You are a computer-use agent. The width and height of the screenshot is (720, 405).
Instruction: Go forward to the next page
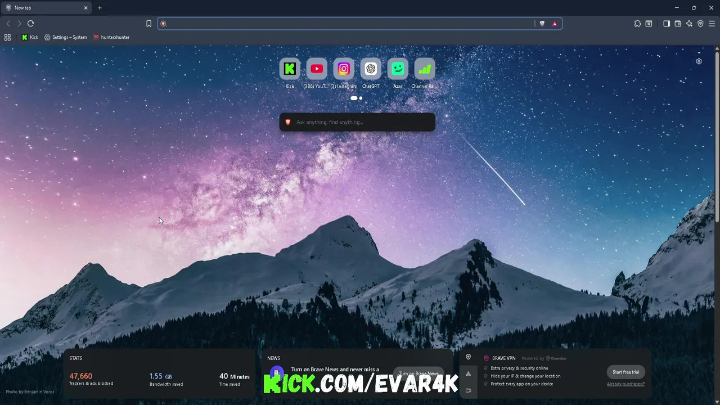coord(19,24)
